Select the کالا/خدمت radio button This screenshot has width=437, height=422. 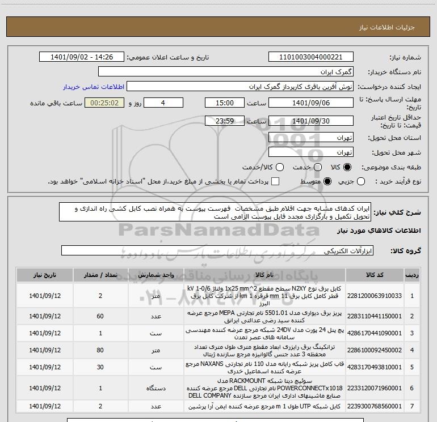(280, 167)
